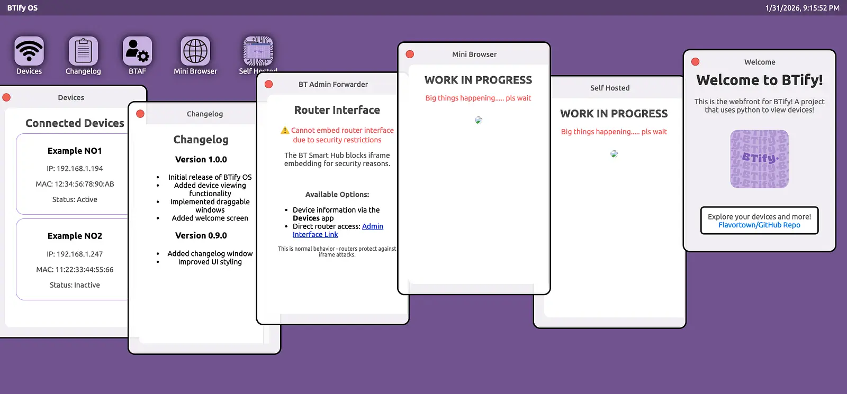Close the Changelog window

pyautogui.click(x=140, y=114)
